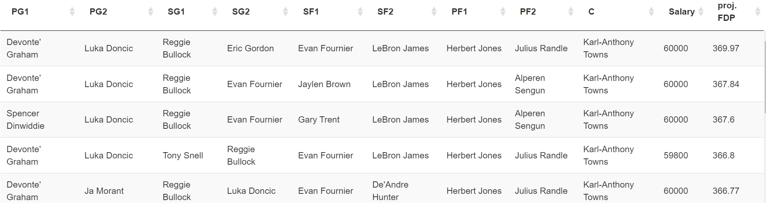Sort table by Salary column header
The width and height of the screenshot is (766, 203).
click(x=681, y=12)
